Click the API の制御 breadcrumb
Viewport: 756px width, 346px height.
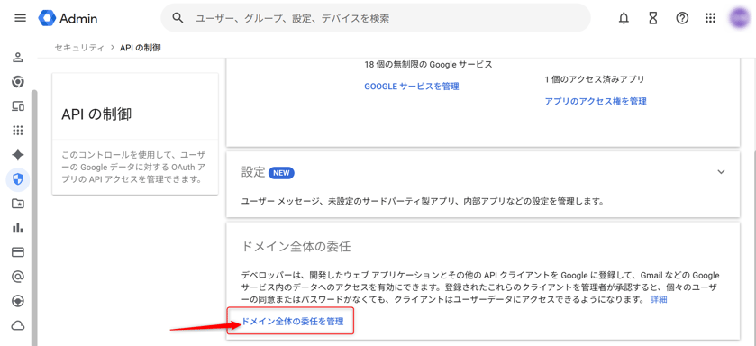click(141, 47)
